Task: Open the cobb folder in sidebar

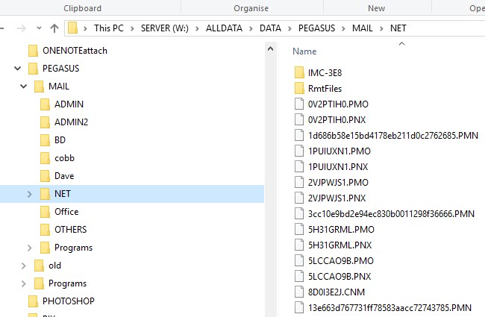Action: (64, 158)
